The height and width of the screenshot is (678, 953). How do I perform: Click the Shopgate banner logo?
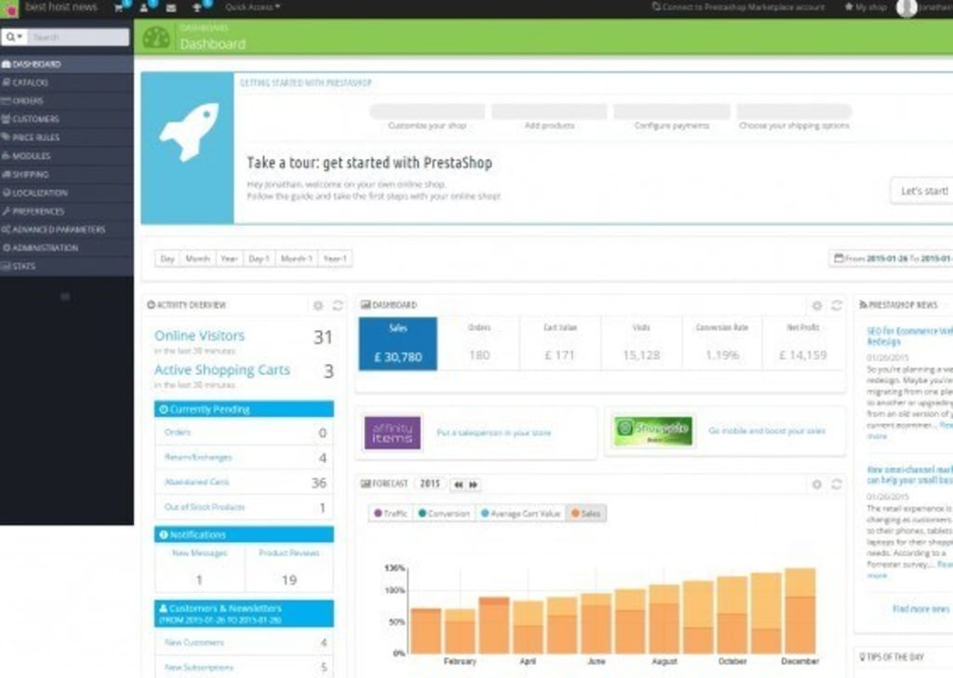tap(653, 431)
